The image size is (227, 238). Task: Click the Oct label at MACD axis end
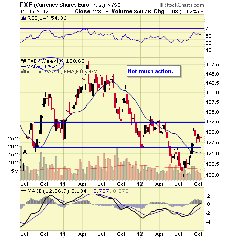coord(198,234)
